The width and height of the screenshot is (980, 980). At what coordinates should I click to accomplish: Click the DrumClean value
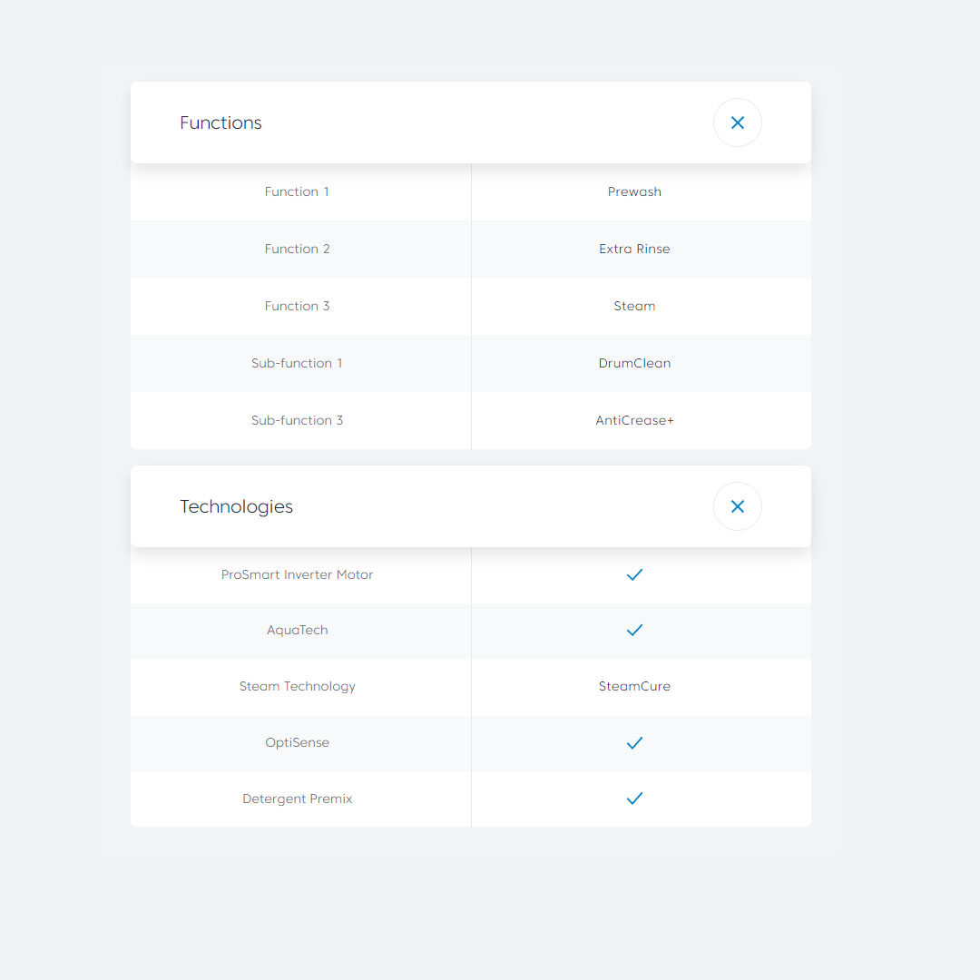634,363
